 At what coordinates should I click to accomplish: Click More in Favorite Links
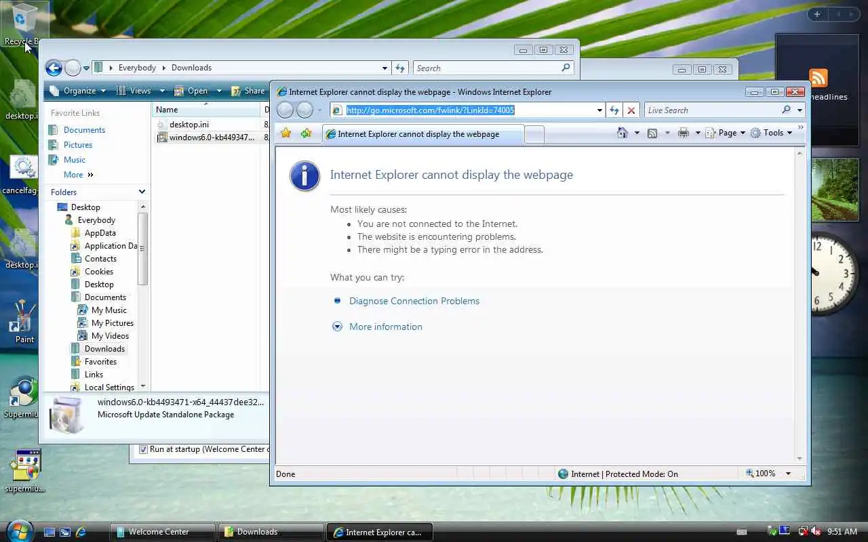(x=78, y=175)
